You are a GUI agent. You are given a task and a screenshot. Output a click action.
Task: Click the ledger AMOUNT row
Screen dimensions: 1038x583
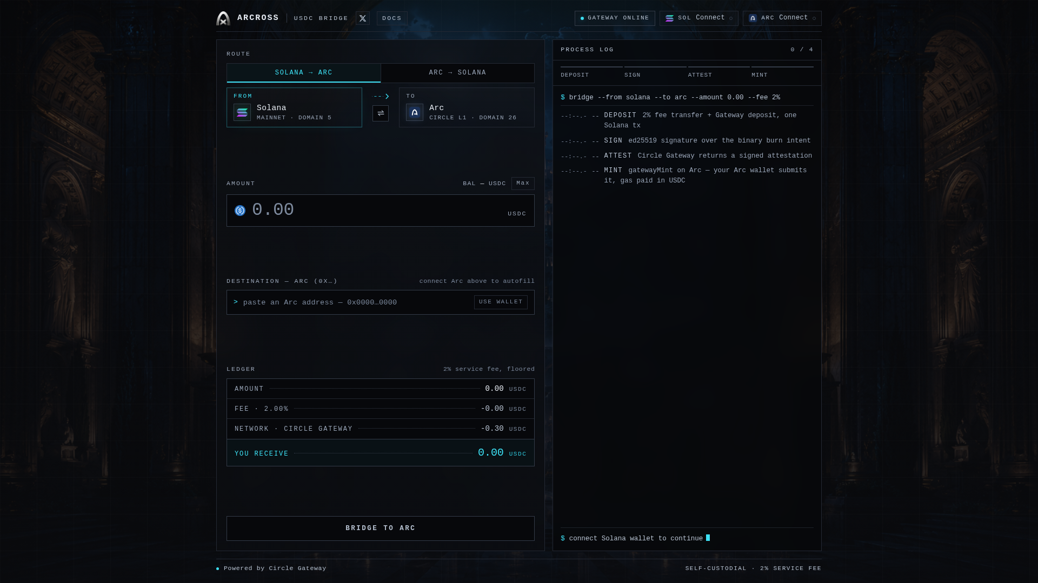381,389
